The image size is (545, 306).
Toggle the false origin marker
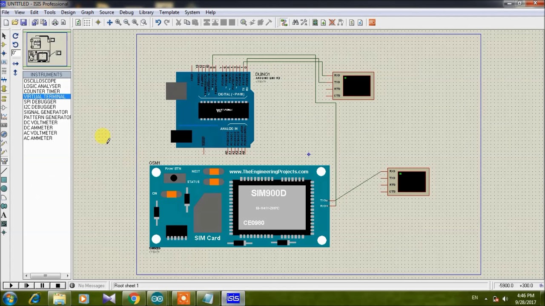98,23
